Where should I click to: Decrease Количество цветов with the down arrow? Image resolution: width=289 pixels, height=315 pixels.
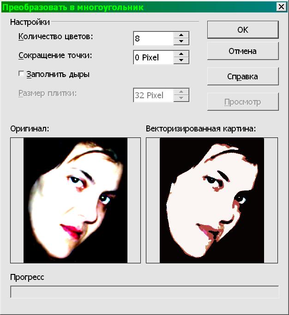tap(181, 42)
